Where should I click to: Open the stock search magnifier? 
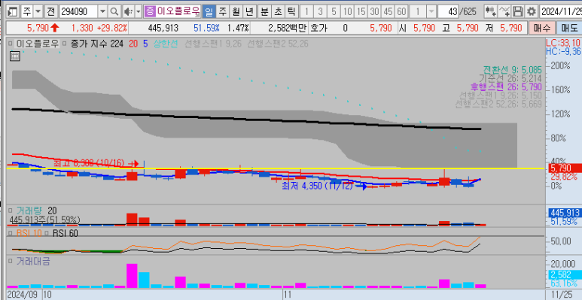pos(114,11)
